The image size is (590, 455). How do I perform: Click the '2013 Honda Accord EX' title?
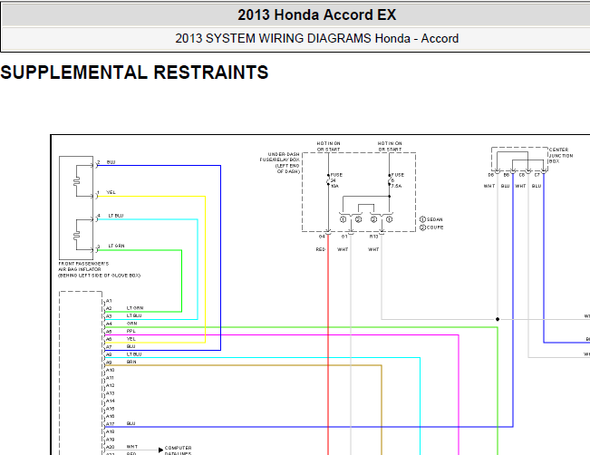[x=317, y=15]
